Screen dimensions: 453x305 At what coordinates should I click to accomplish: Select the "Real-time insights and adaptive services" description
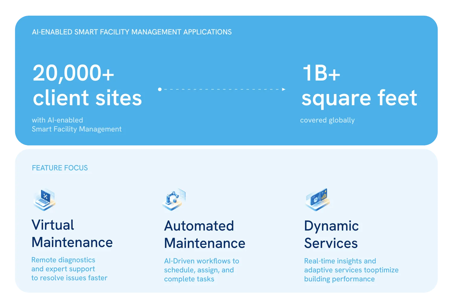[x=351, y=270]
